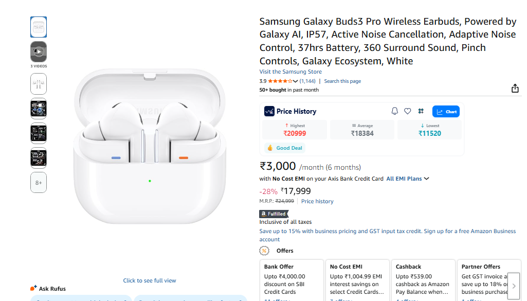
Task: Select the earbuds-only product thumbnail
Action: (x=39, y=84)
